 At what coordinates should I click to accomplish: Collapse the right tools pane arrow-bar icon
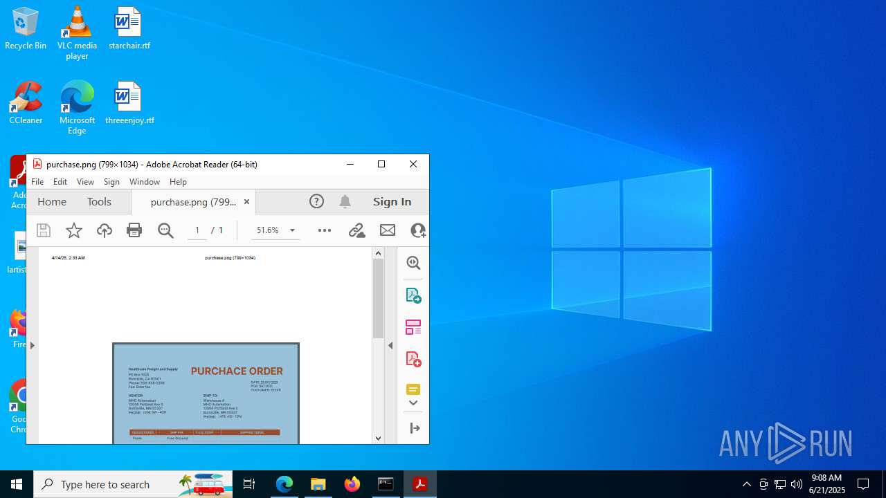pos(415,428)
